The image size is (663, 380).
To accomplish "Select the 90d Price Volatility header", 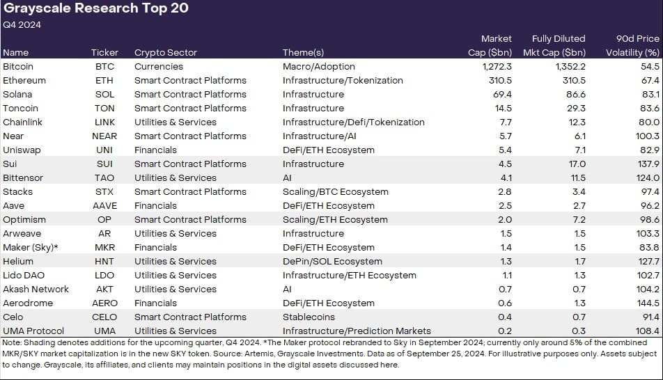I will click(632, 45).
